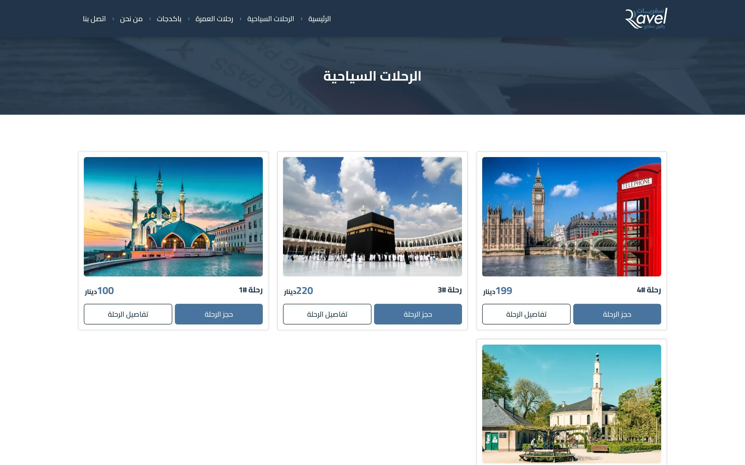Click the 100 دينار price
The width and height of the screenshot is (745, 465).
click(x=99, y=291)
